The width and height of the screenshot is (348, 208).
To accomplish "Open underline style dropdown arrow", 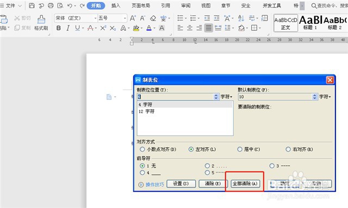I will pos(83,28).
